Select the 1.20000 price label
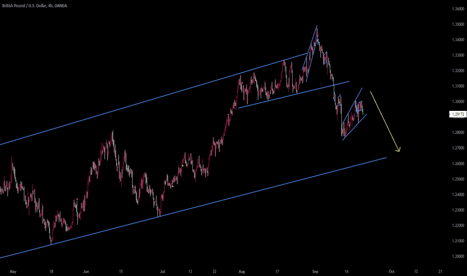The width and height of the screenshot is (467, 276). click(458, 256)
